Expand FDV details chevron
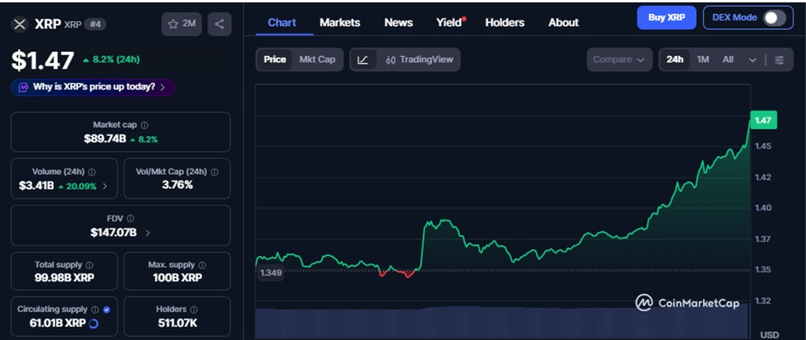 (147, 233)
